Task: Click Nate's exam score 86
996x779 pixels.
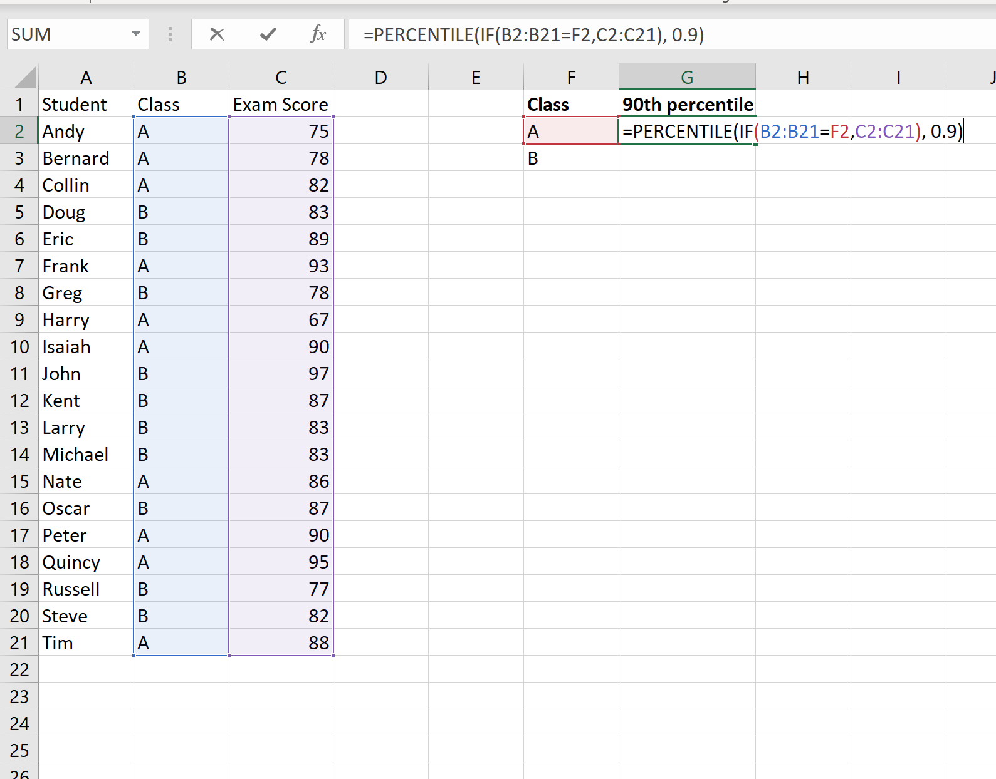Action: 281,481
